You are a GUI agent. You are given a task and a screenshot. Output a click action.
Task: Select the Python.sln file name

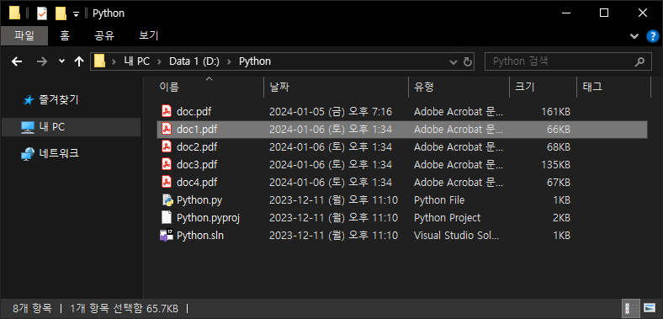(x=200, y=235)
